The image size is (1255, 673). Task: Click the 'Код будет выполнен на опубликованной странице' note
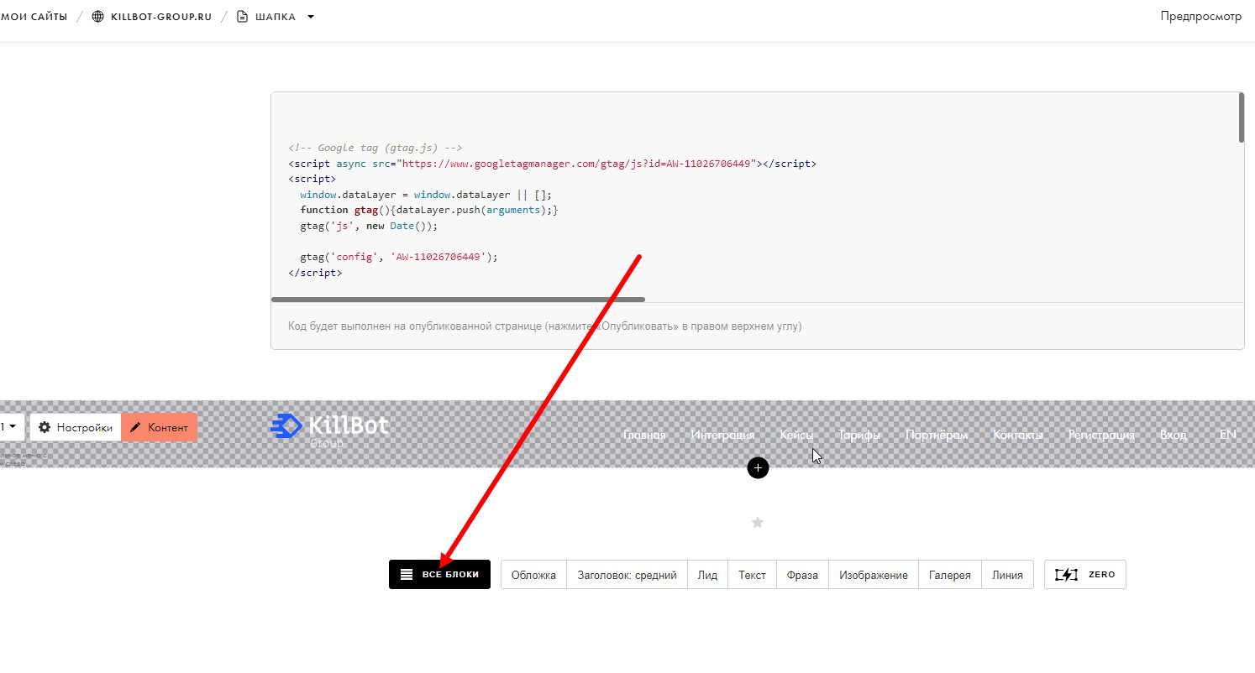tap(544, 326)
